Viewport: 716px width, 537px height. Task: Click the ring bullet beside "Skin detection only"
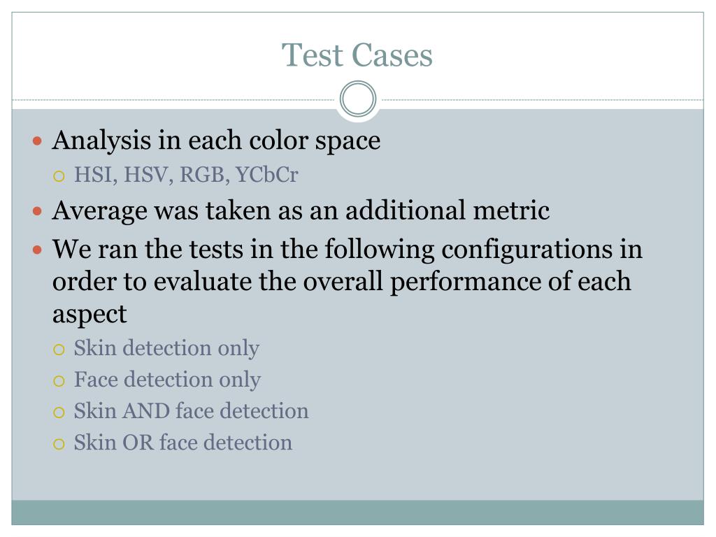tap(59, 350)
